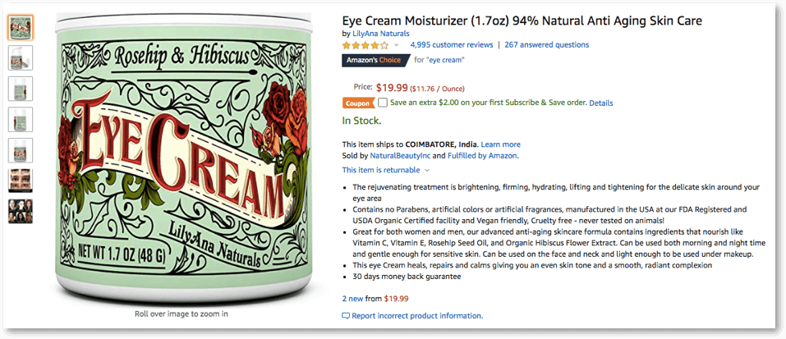Enable the $2.00 coupon checkbox
Screen dimensions: 786x339
(x=383, y=103)
